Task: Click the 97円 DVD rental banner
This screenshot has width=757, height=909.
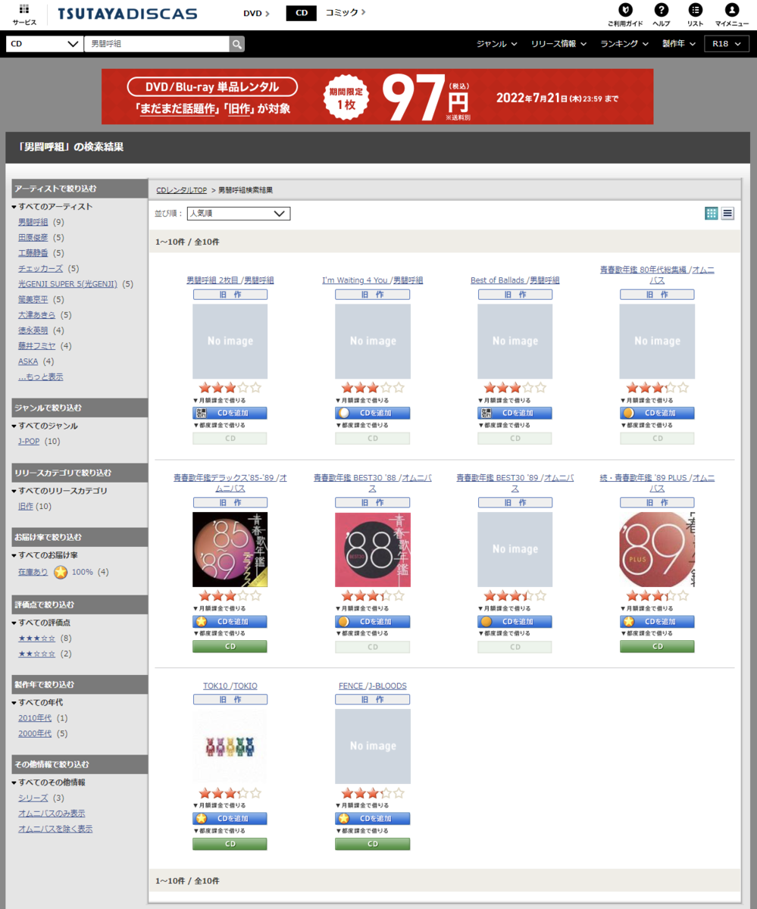Action: click(x=377, y=96)
